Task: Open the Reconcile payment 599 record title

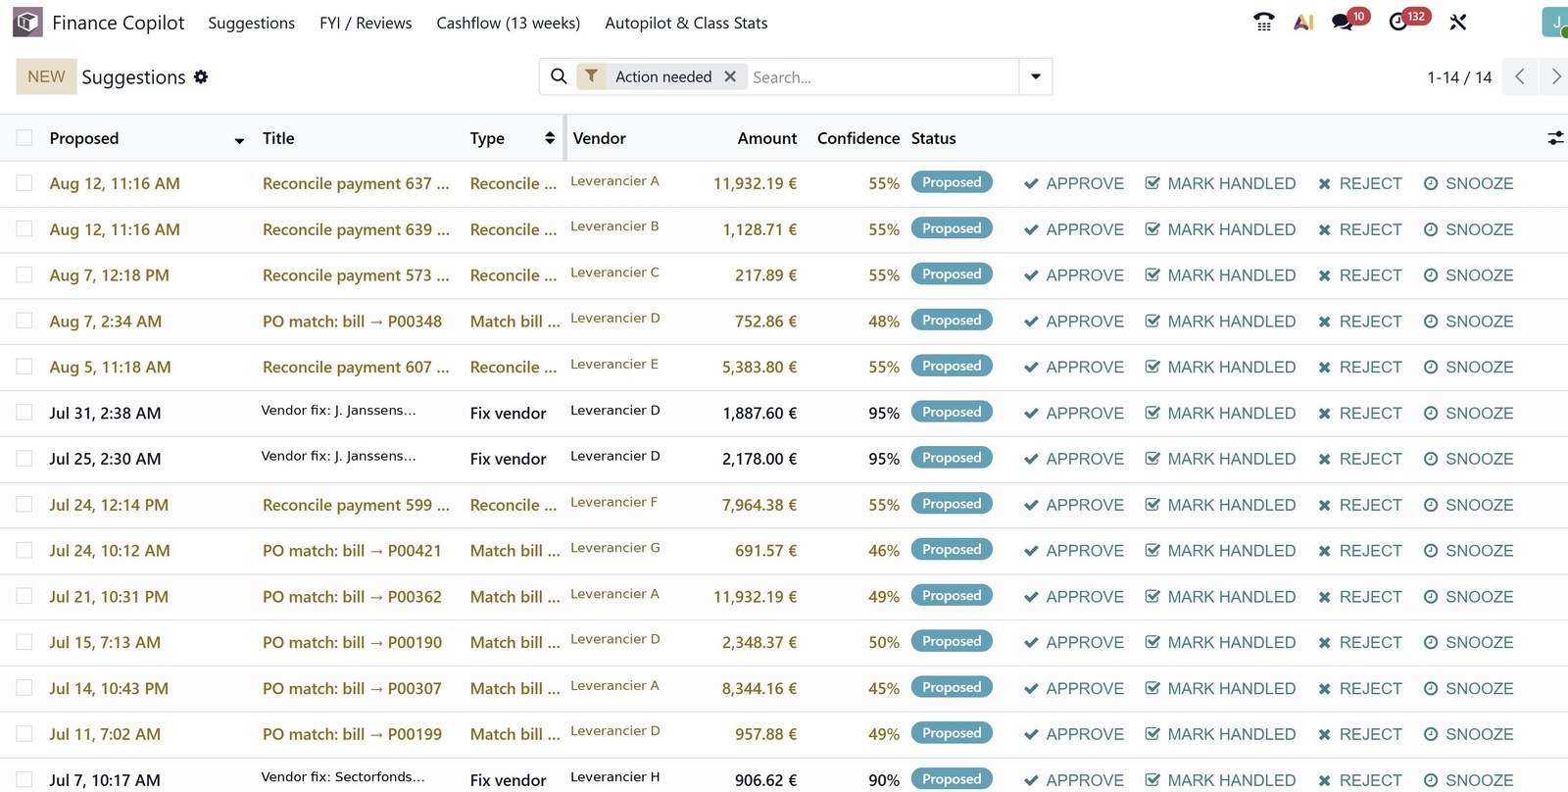Action: point(356,505)
